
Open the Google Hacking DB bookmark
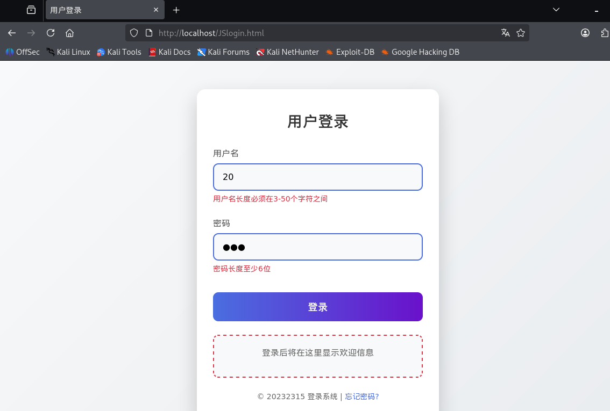tap(420, 52)
